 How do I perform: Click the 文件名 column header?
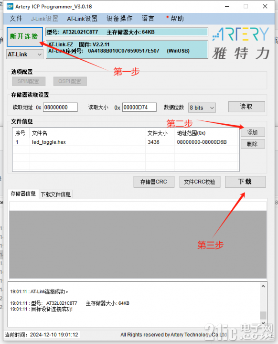(87, 133)
